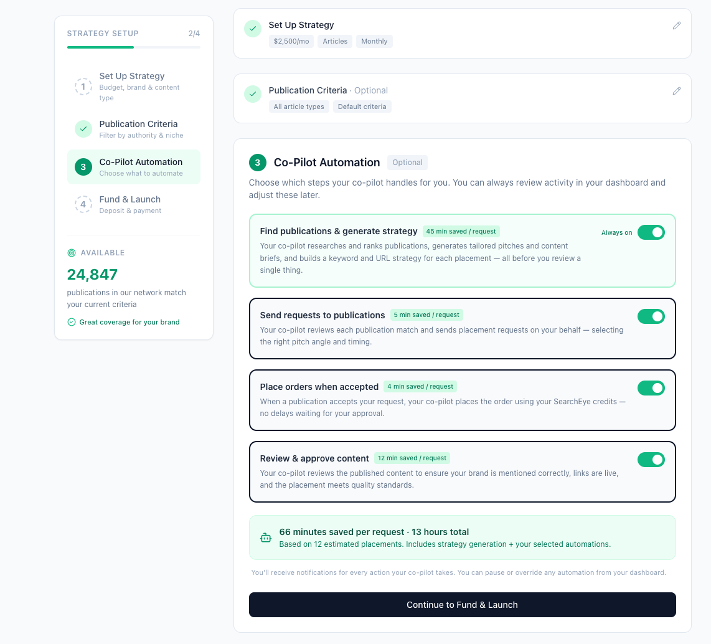Screen dimensions: 711x644
Task: Open the Publication Criteria edit pencil icon
Action: (x=677, y=91)
